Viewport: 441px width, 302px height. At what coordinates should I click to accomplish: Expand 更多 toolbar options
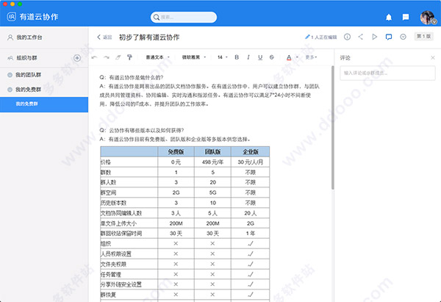(x=312, y=57)
